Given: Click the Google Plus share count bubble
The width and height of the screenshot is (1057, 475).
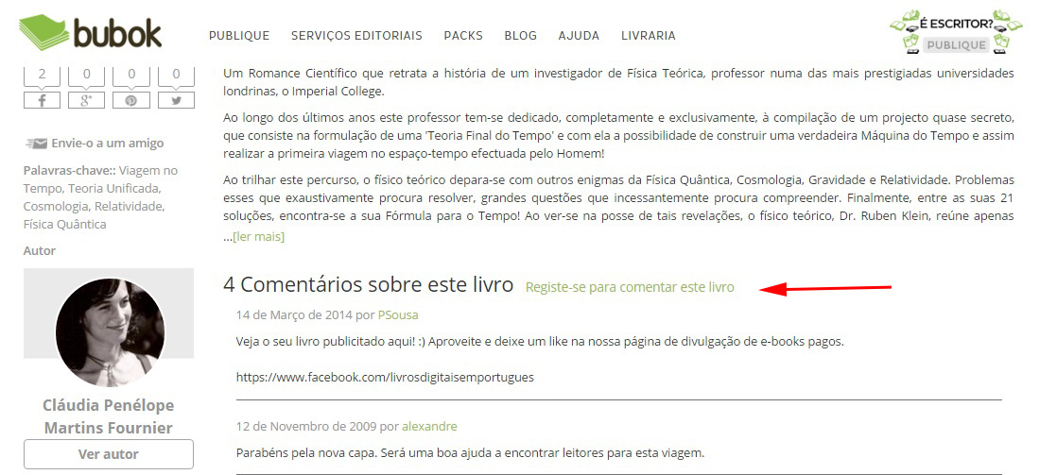Looking at the screenshot, I should tap(86, 76).
